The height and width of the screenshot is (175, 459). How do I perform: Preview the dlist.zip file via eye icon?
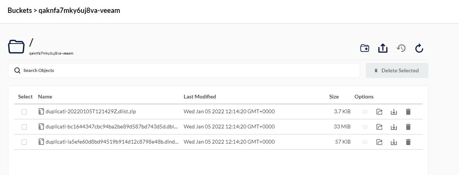365,112
